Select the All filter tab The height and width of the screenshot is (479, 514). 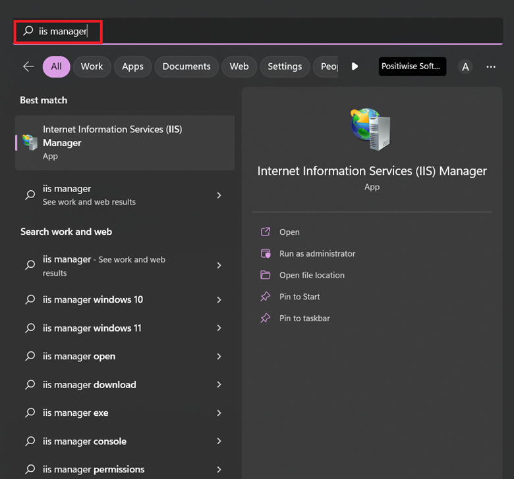(x=57, y=66)
